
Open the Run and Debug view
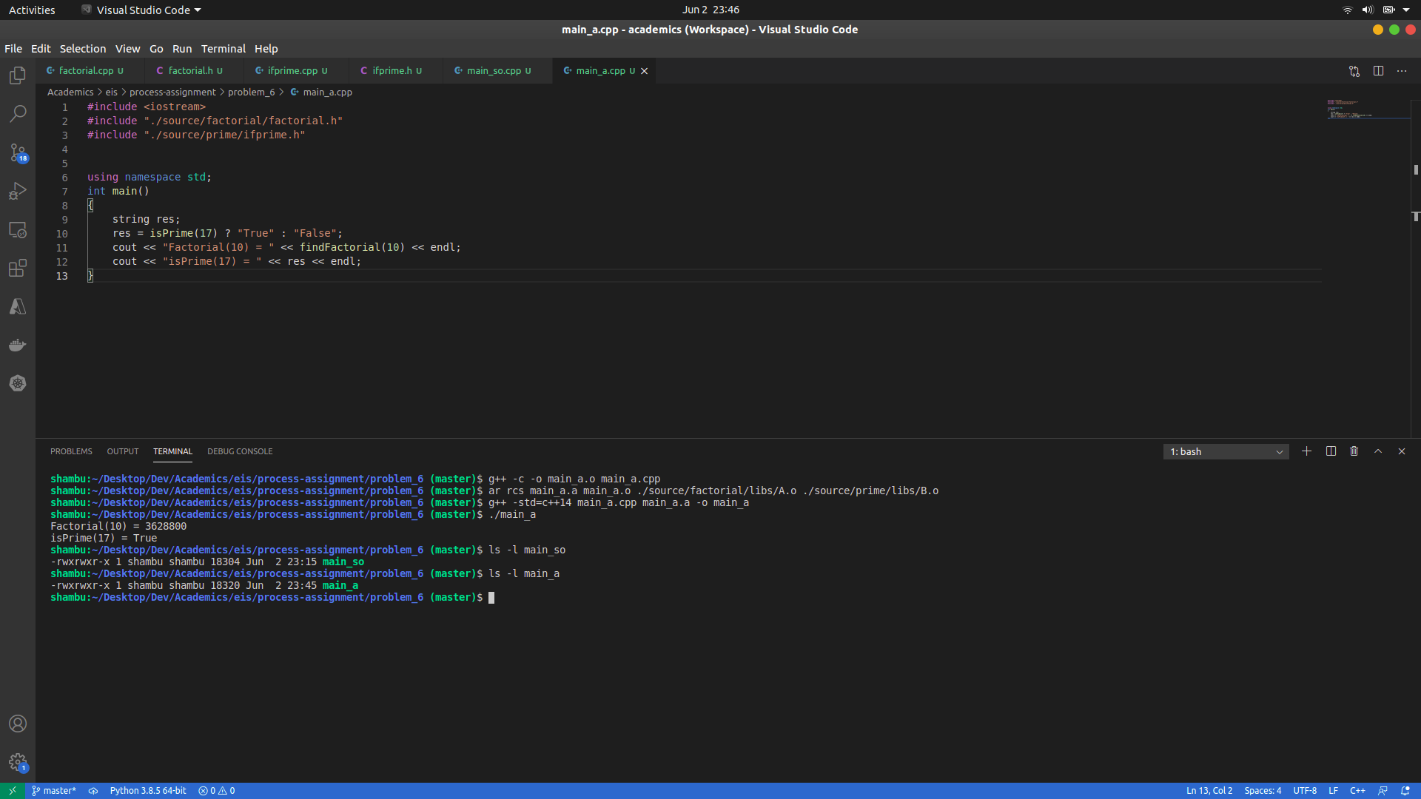tap(18, 191)
